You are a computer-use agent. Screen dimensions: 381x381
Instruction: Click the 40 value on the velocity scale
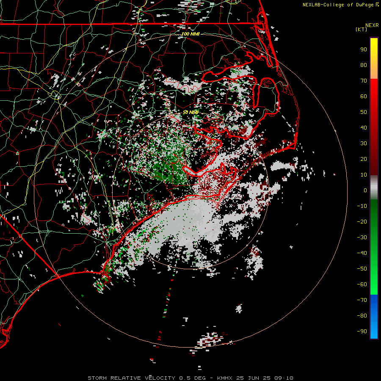pyautogui.click(x=364, y=128)
